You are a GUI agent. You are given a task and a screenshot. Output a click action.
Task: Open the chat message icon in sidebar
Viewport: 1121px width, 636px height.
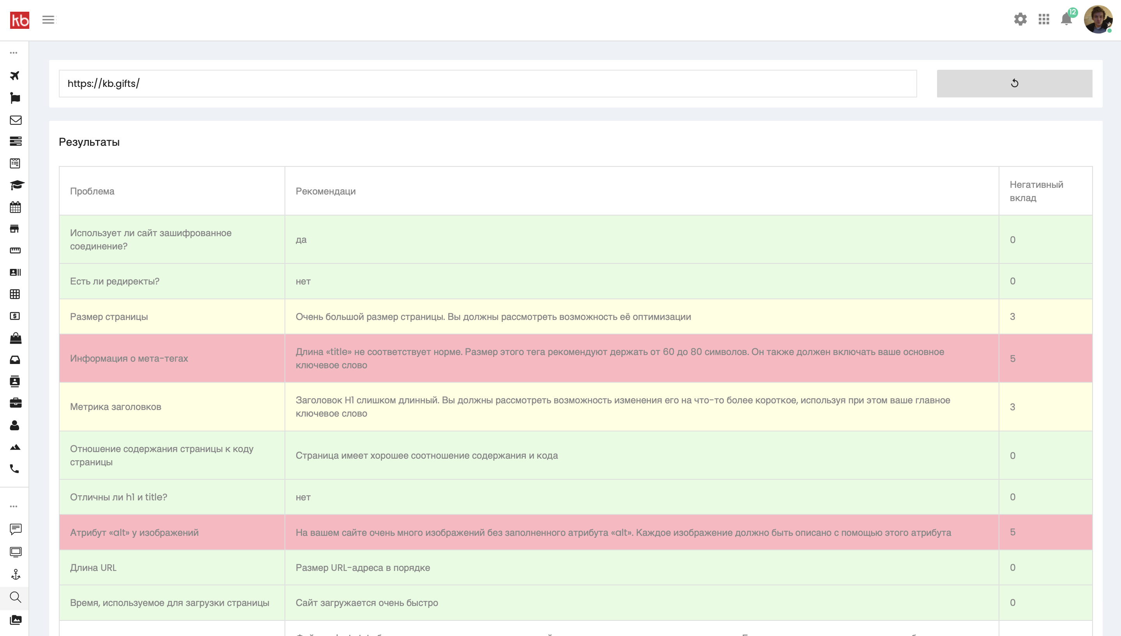[x=16, y=530]
